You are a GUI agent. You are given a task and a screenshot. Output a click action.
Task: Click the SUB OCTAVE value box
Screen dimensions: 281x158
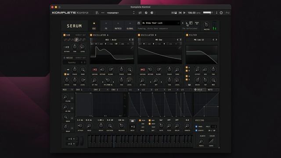(x=67, y=47)
